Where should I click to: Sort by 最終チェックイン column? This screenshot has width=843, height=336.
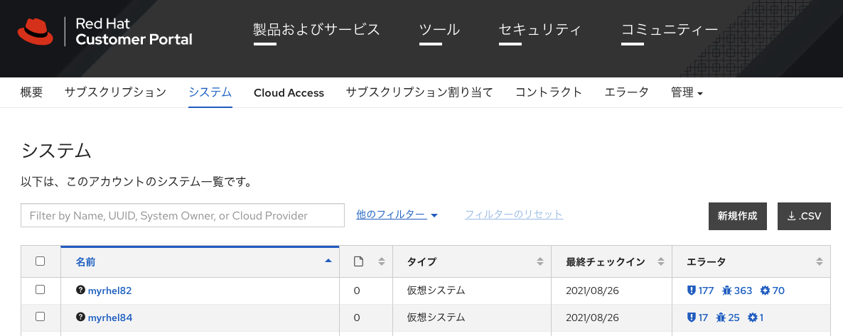[x=661, y=262]
